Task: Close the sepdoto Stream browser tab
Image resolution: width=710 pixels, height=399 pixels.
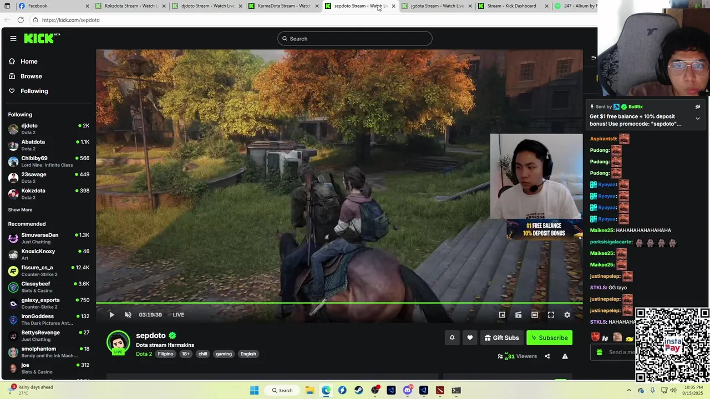Action: click(393, 6)
